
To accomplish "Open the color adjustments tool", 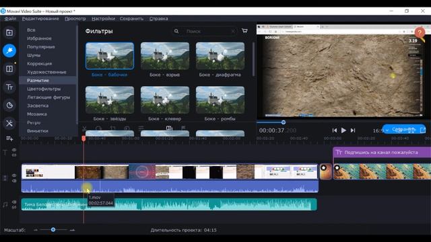I will coord(127,128).
